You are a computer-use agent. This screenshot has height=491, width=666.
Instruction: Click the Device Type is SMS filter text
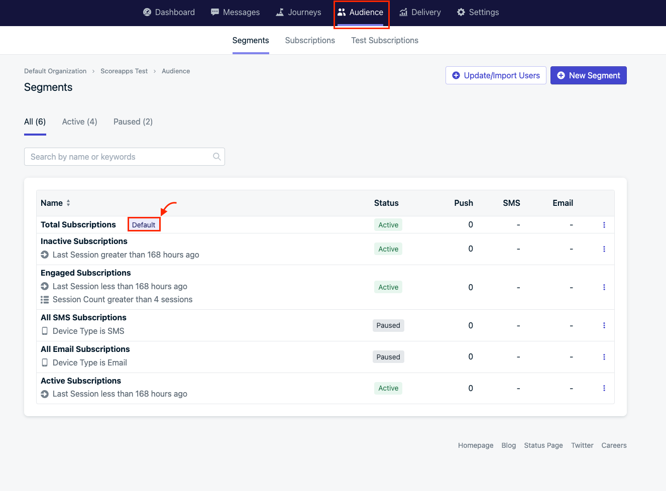(88, 331)
